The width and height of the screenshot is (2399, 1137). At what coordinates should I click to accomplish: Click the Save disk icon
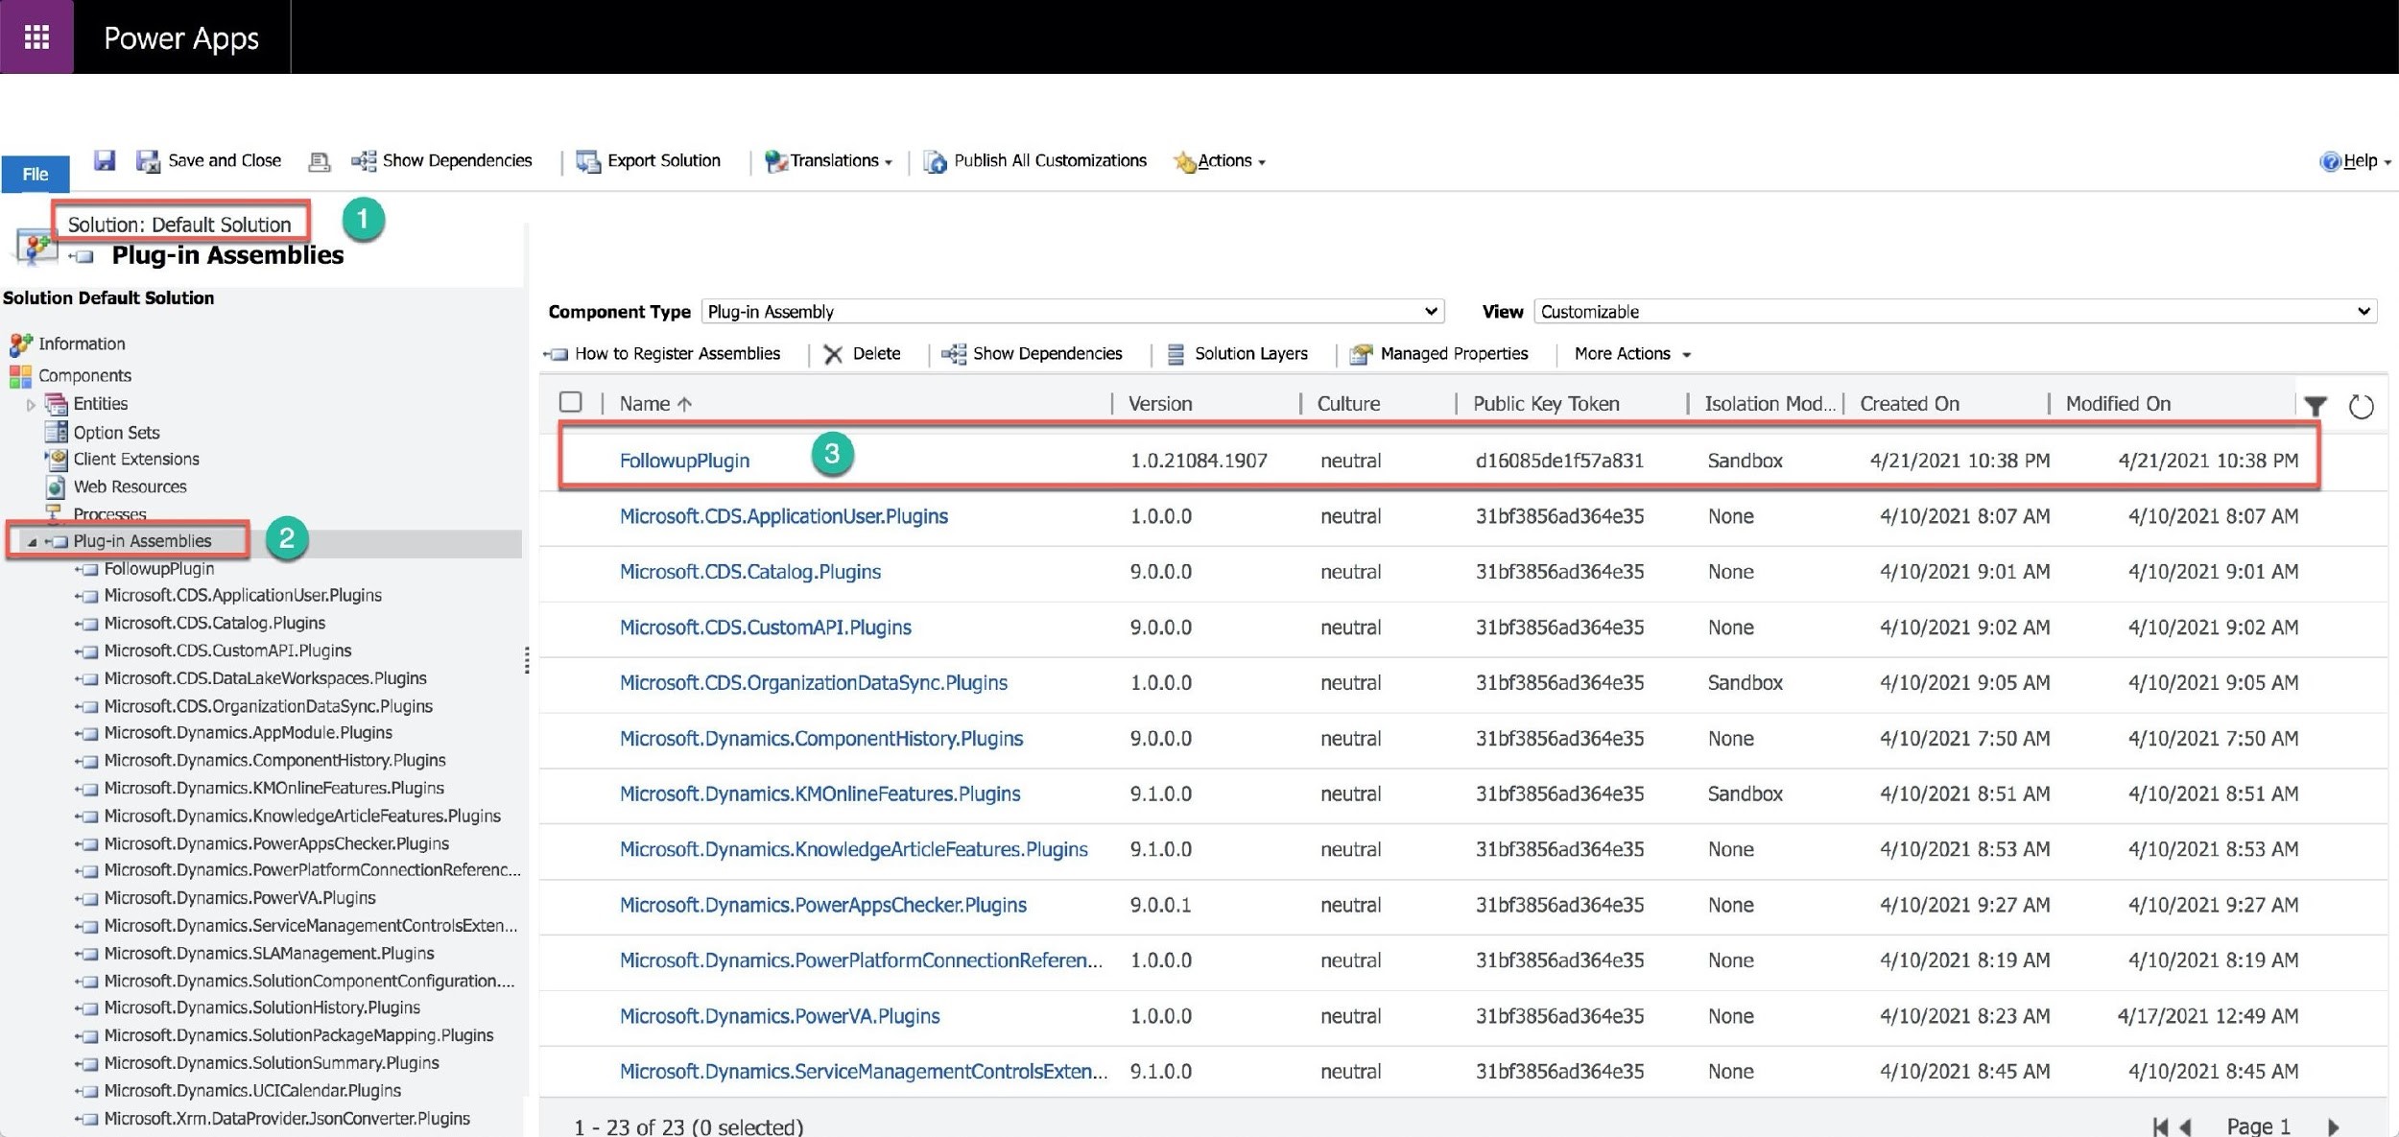105,160
